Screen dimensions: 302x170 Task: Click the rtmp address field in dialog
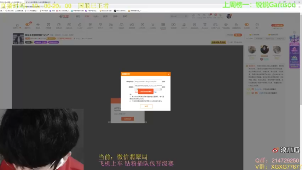coord(148,82)
